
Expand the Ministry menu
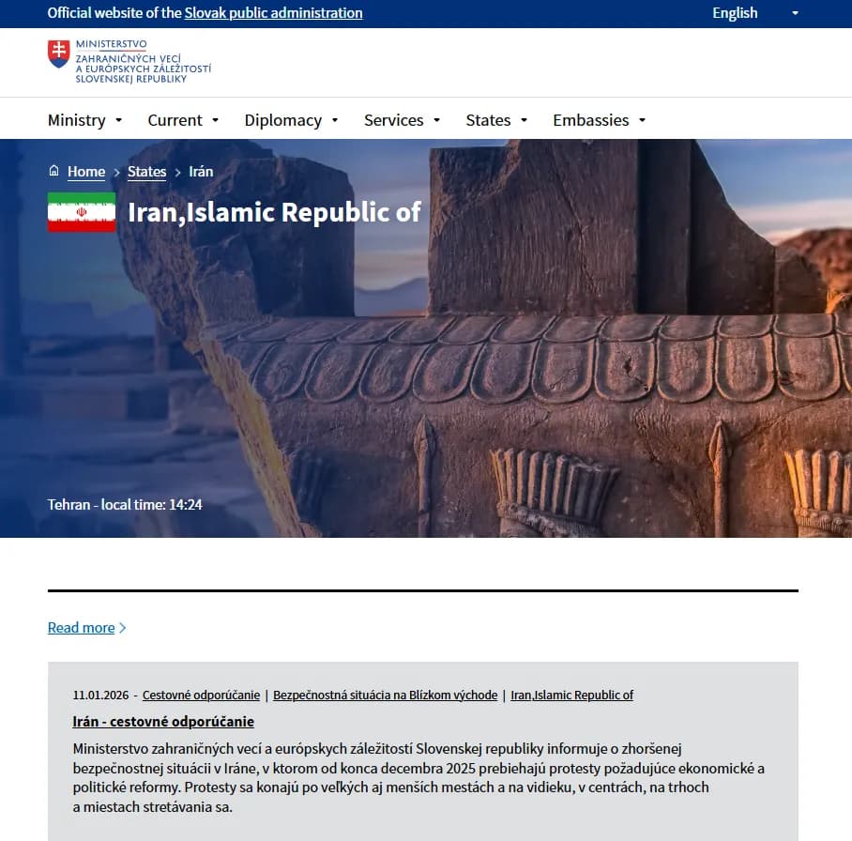coord(85,120)
